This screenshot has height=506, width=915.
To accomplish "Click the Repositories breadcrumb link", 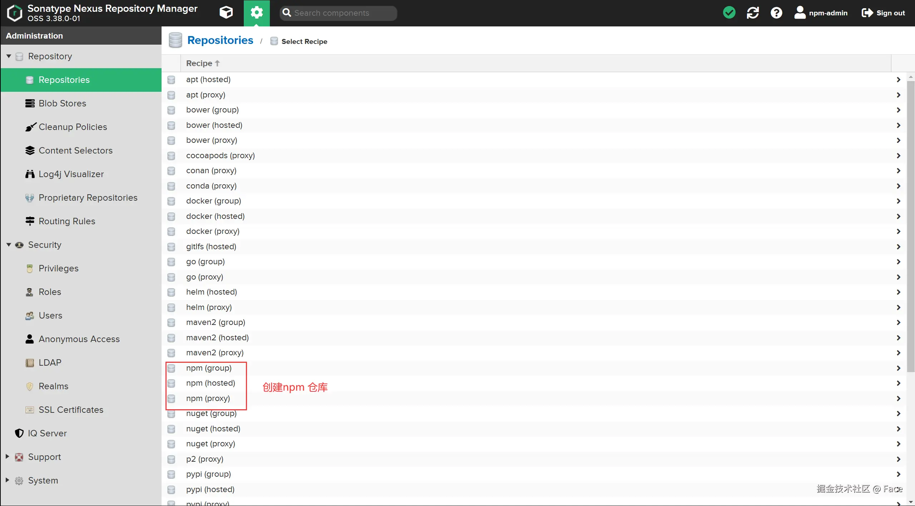I will pos(220,40).
